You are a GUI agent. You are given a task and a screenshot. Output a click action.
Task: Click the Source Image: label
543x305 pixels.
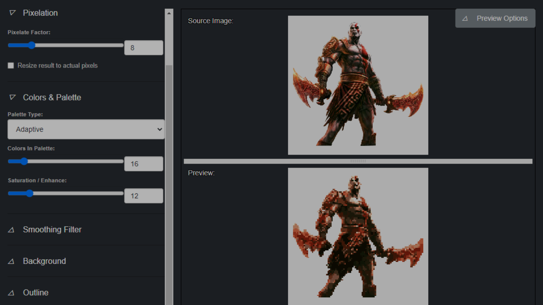(x=211, y=21)
